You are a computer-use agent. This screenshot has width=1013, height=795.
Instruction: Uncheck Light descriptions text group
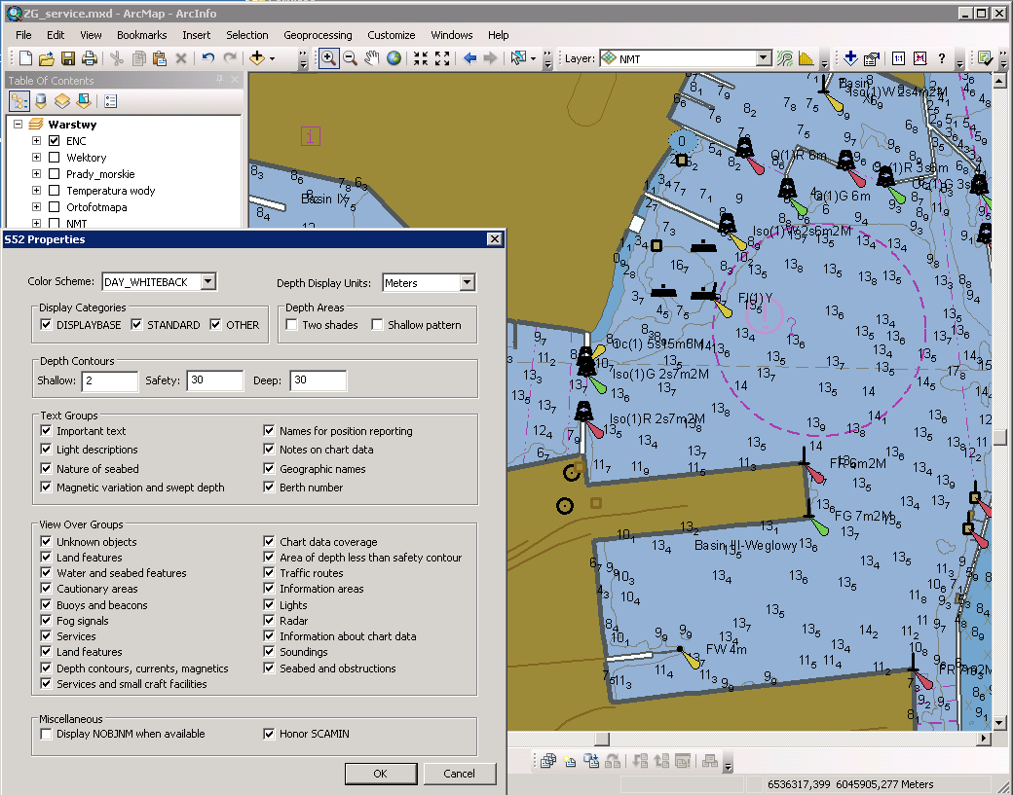(x=46, y=450)
